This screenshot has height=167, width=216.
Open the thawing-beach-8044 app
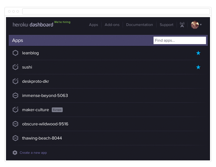pyautogui.click(x=42, y=138)
